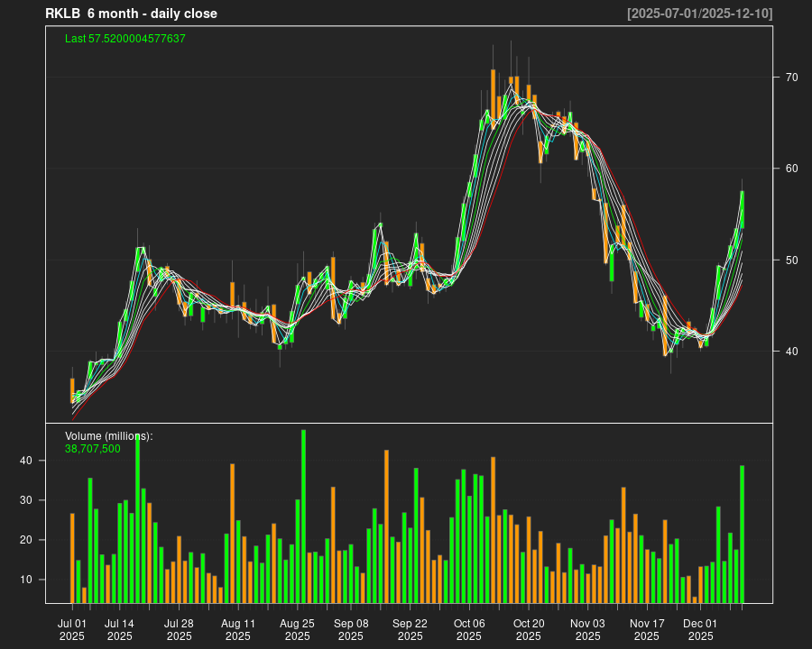Click the RKLB chart title text
This screenshot has width=812, height=649.
coord(131,14)
